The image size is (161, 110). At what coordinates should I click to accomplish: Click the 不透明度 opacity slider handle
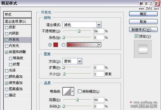click(79, 31)
